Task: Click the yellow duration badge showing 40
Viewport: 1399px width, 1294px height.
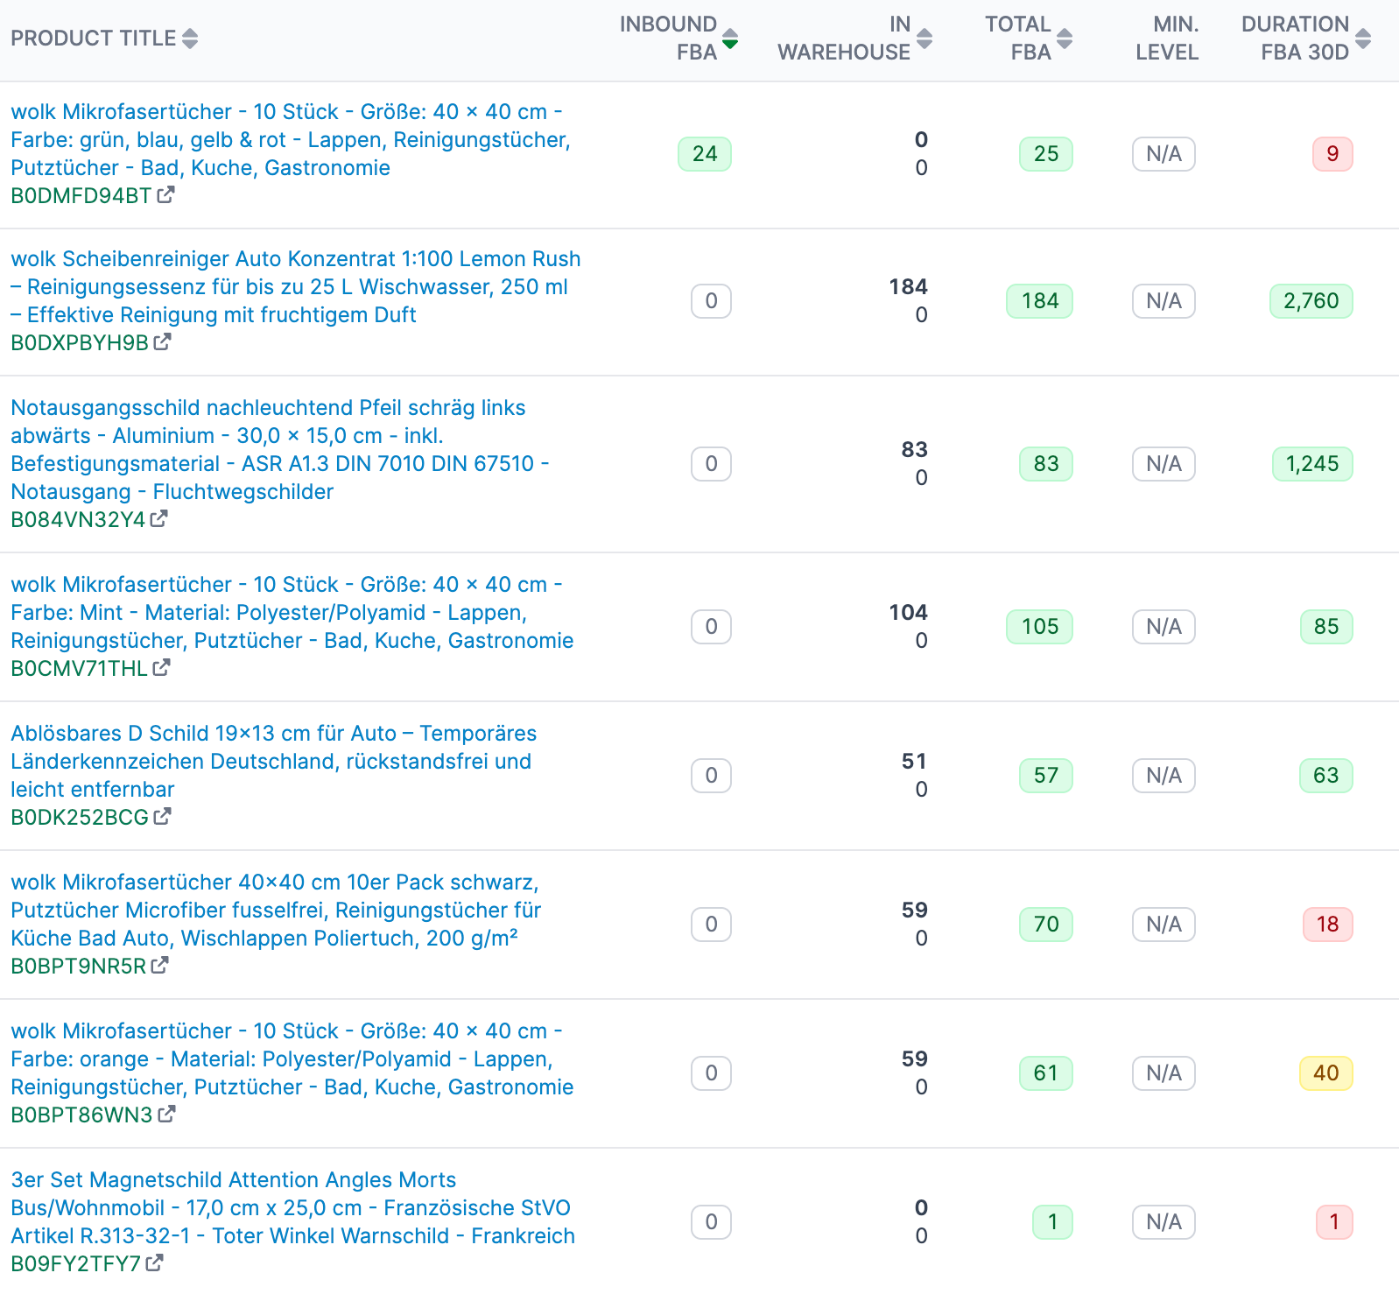Action: (1325, 1073)
